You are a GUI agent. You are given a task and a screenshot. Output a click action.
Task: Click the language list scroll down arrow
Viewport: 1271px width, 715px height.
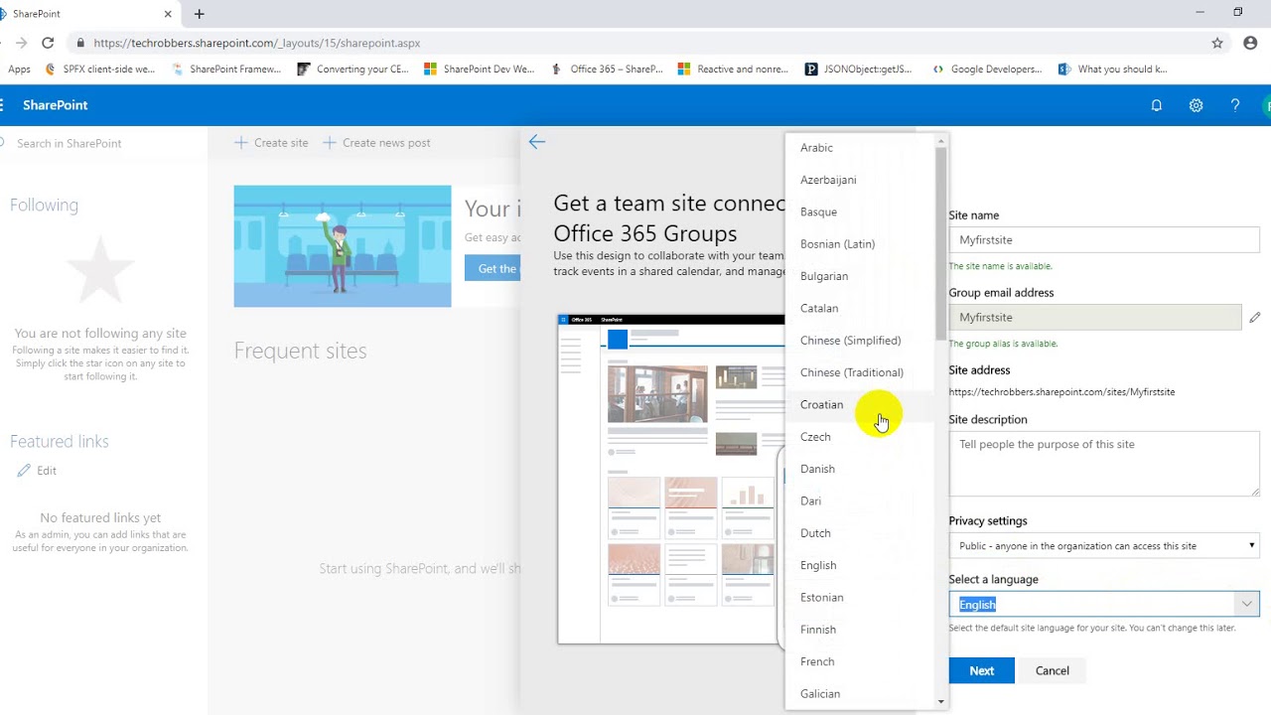941,702
